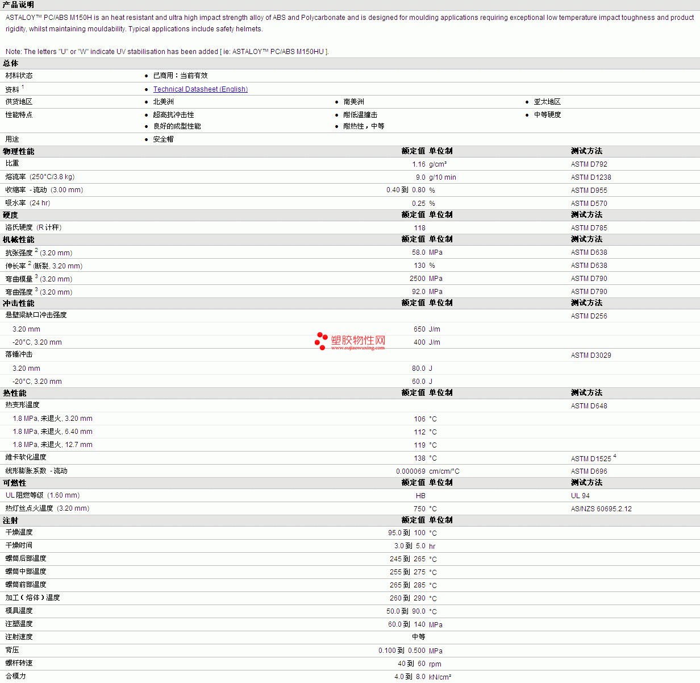Select the injection pressure 60.0 到 140 value
Image resolution: width=700 pixels, height=683 pixels.
(x=407, y=625)
